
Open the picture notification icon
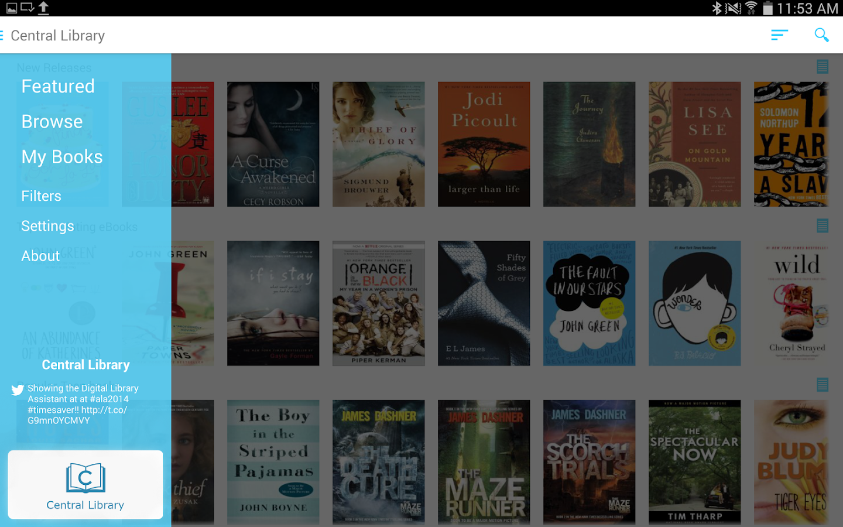pos(12,8)
